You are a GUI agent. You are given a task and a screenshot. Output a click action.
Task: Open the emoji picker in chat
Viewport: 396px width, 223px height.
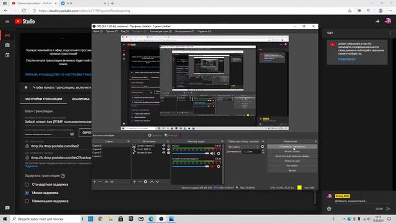click(x=329, y=209)
